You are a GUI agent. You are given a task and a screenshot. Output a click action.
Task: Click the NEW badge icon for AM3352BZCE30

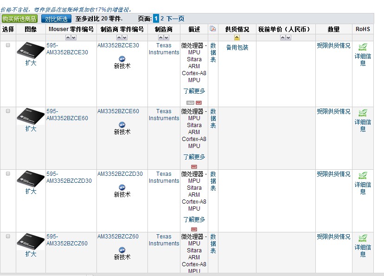tap(122, 59)
